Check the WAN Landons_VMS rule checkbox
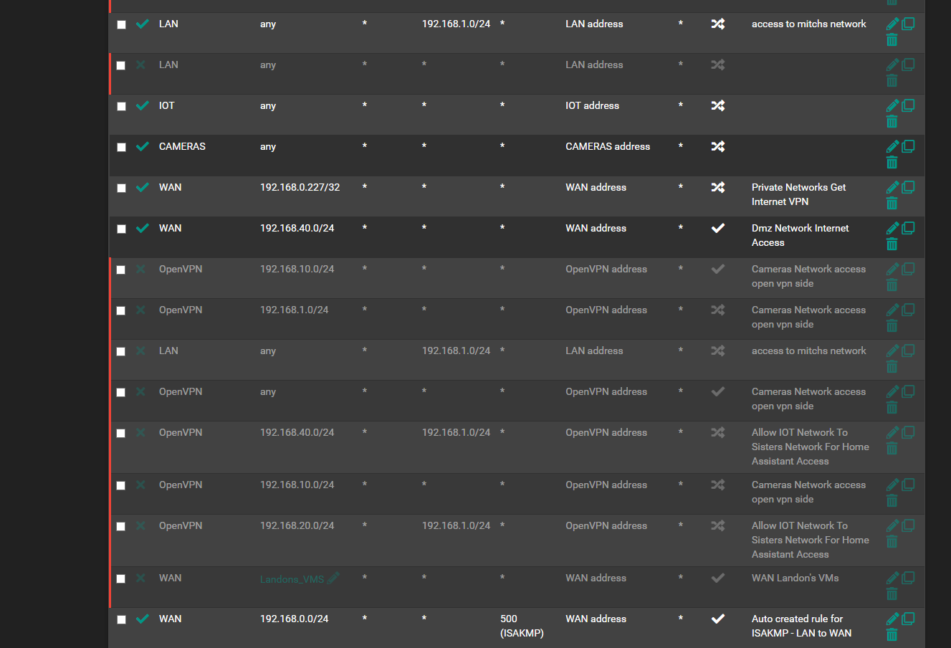Screen dimensions: 951x648 tap(121, 578)
